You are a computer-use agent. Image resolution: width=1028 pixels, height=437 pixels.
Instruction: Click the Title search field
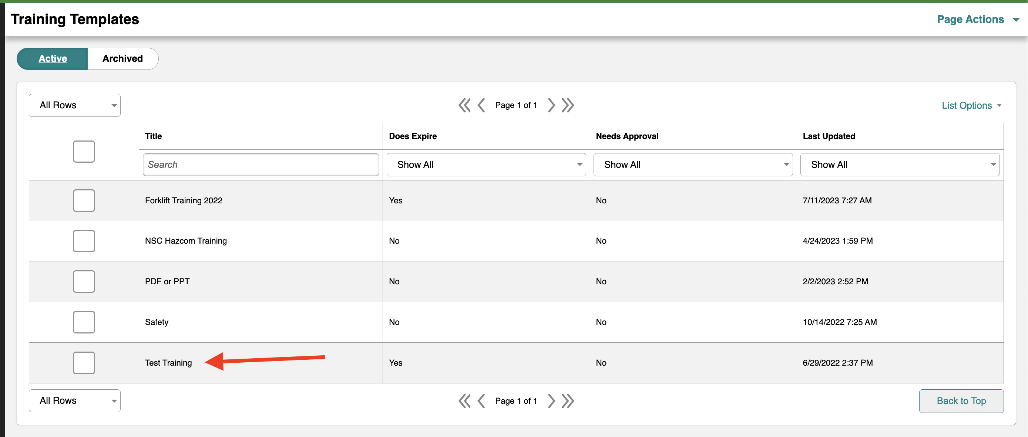(x=261, y=165)
